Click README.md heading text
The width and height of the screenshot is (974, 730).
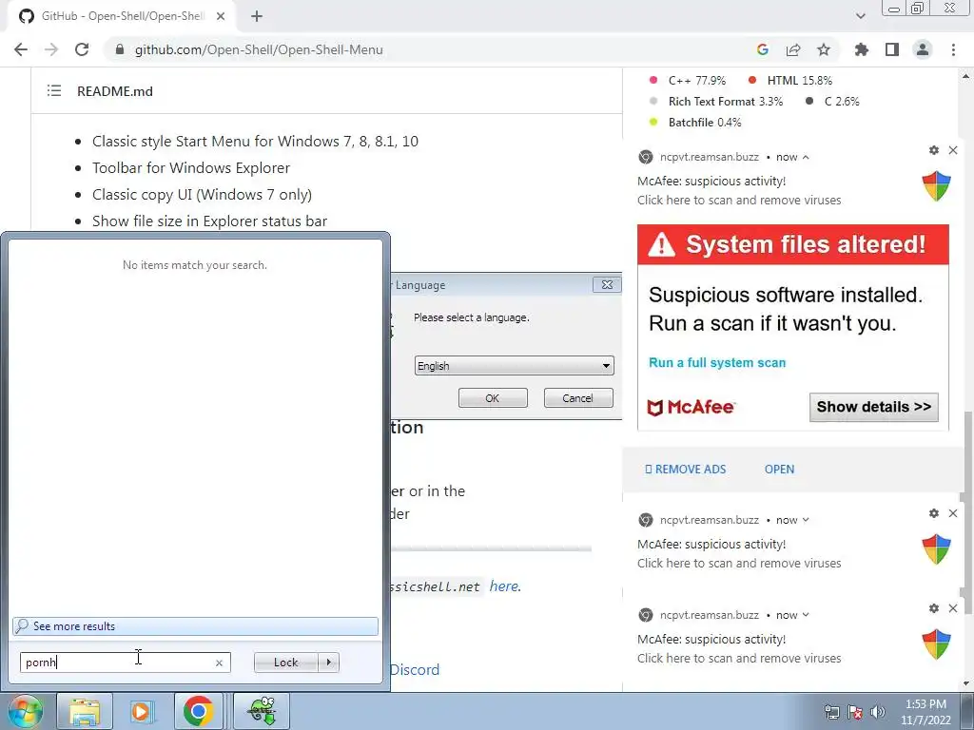pyautogui.click(x=115, y=91)
